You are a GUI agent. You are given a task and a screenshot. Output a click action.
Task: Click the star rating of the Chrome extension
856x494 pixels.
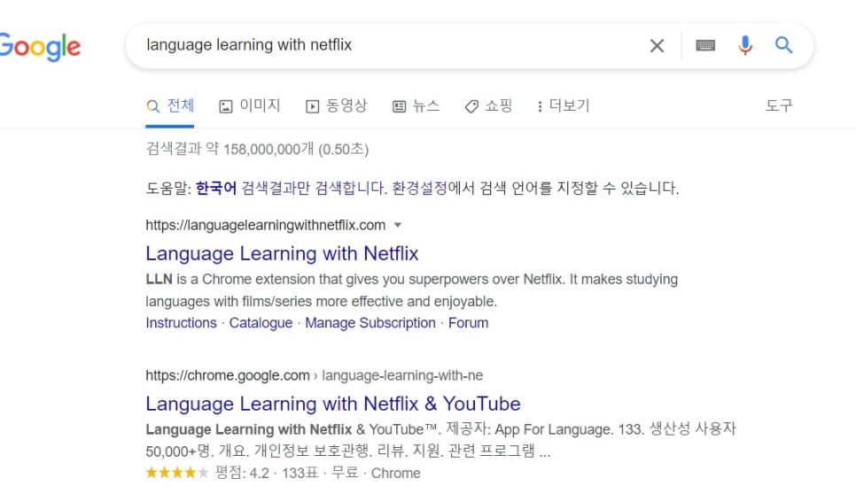(x=177, y=473)
